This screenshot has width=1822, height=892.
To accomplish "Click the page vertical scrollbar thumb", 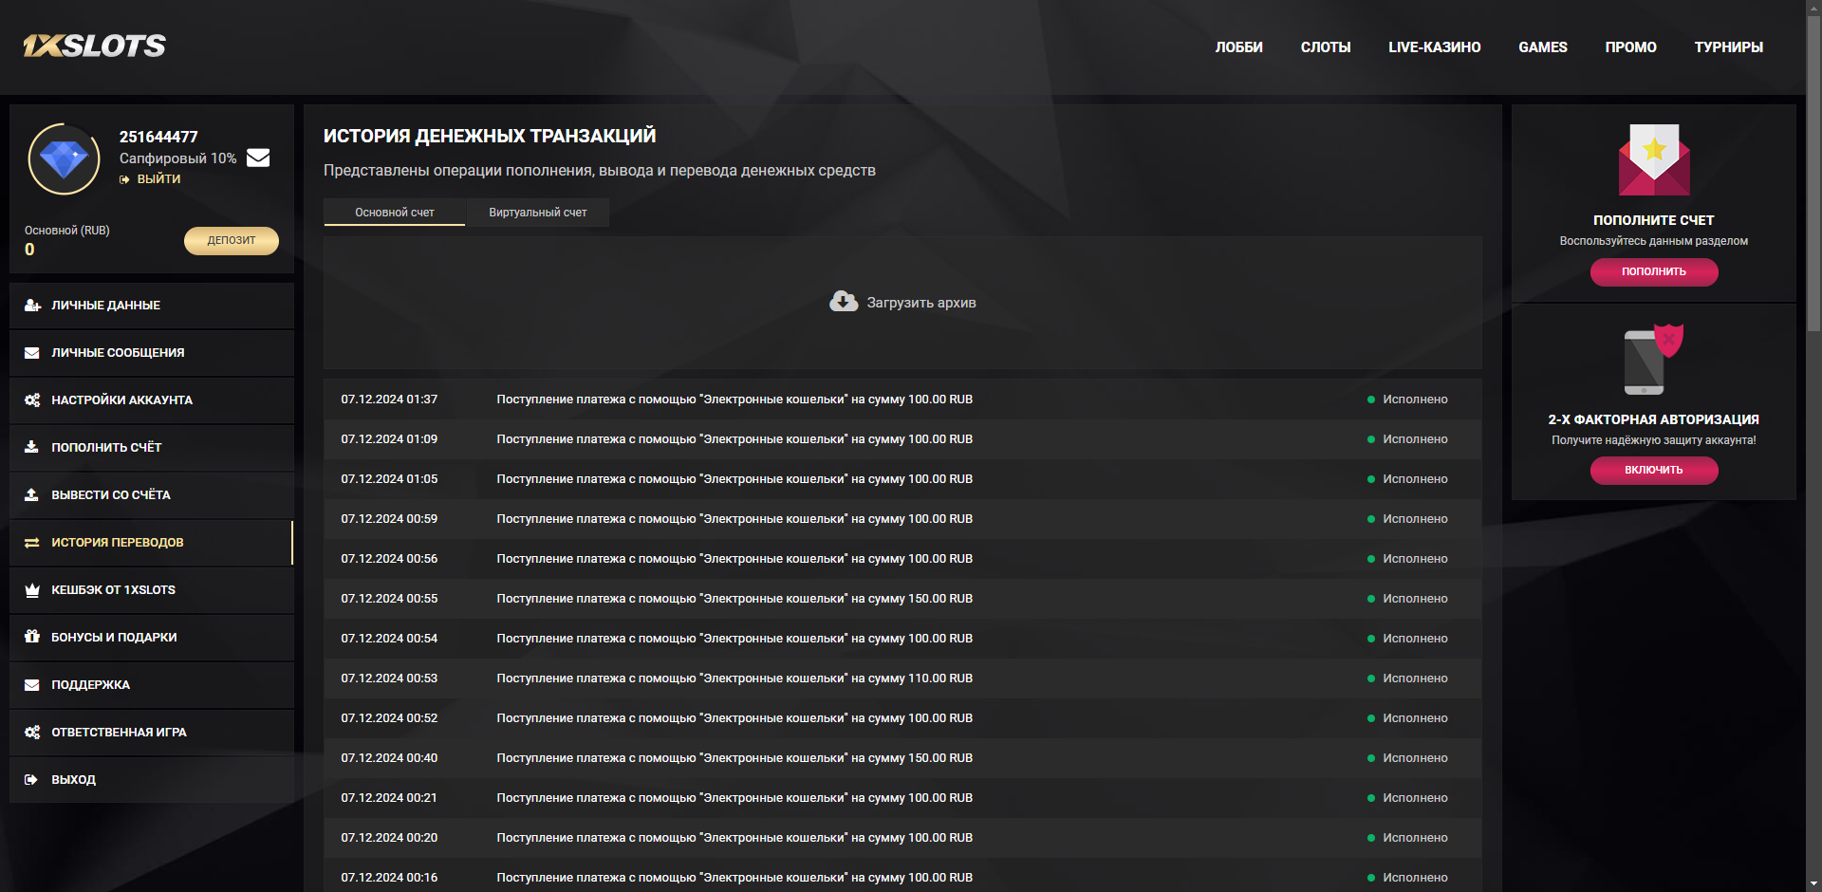I will [1813, 171].
